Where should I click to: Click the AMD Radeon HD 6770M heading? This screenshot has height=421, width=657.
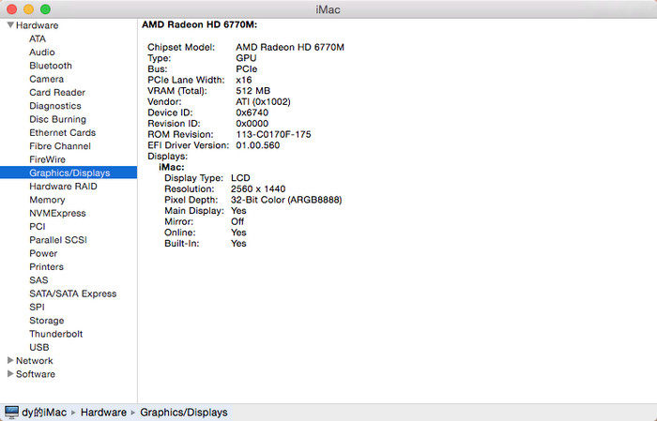click(x=199, y=24)
